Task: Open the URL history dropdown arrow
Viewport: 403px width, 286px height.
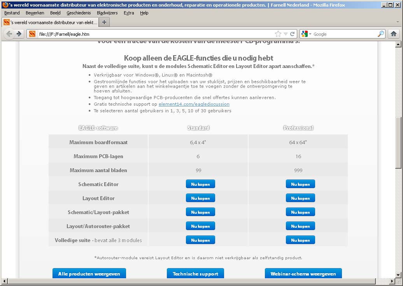Action: coord(286,34)
